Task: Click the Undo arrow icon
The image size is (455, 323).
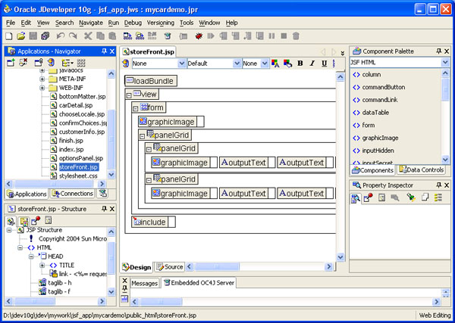Action: click(x=61, y=36)
